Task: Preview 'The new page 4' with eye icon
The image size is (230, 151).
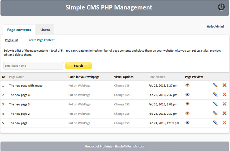Action: 187,94
